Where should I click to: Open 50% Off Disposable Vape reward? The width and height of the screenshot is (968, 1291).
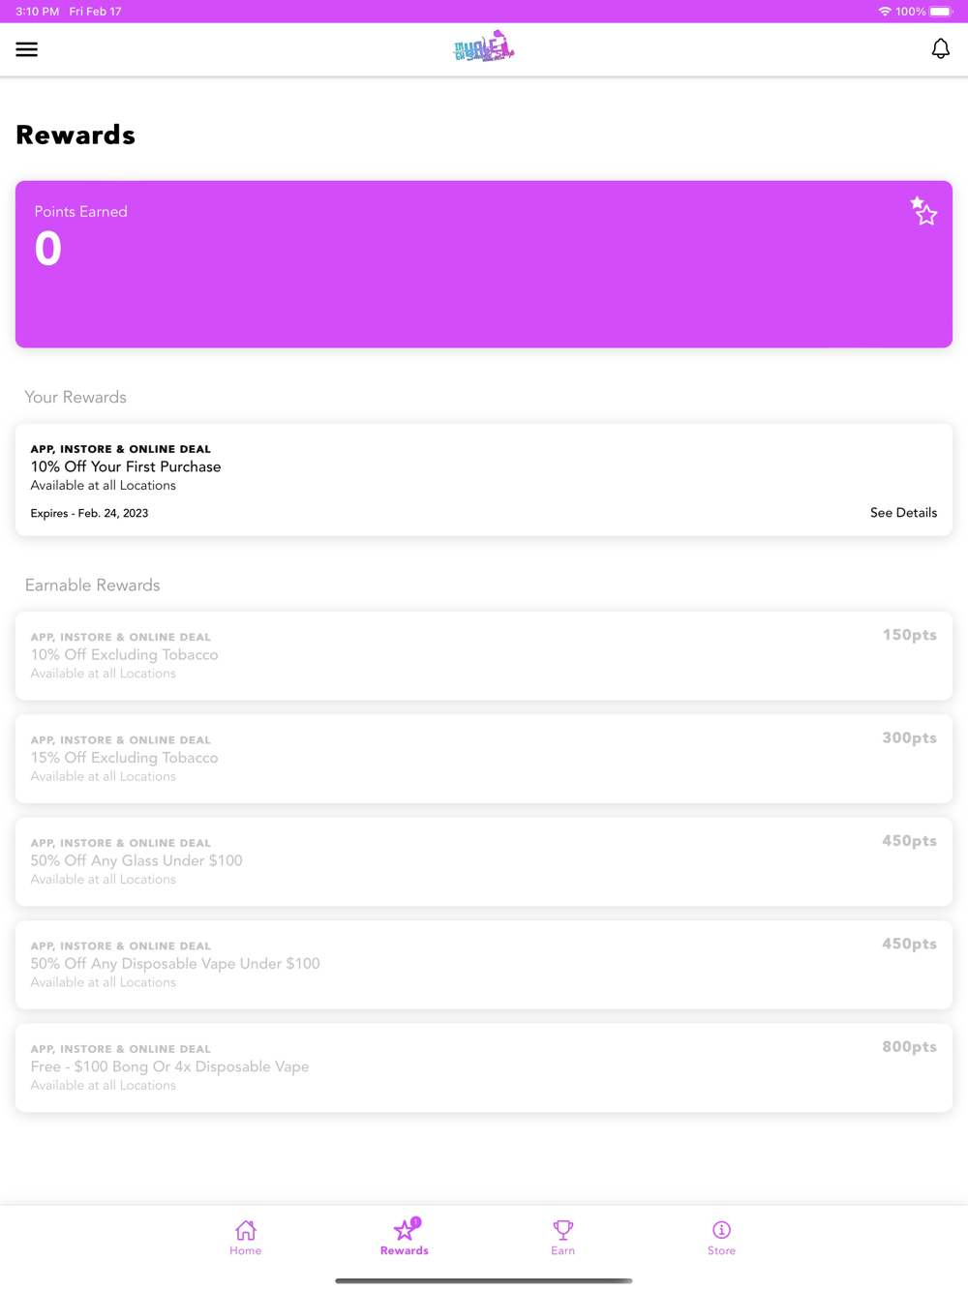coord(484,965)
